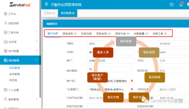Select the 项目合同 tab
189x109 pixels.
(x=103, y=34)
